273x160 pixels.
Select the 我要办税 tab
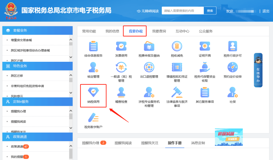click(x=136, y=31)
